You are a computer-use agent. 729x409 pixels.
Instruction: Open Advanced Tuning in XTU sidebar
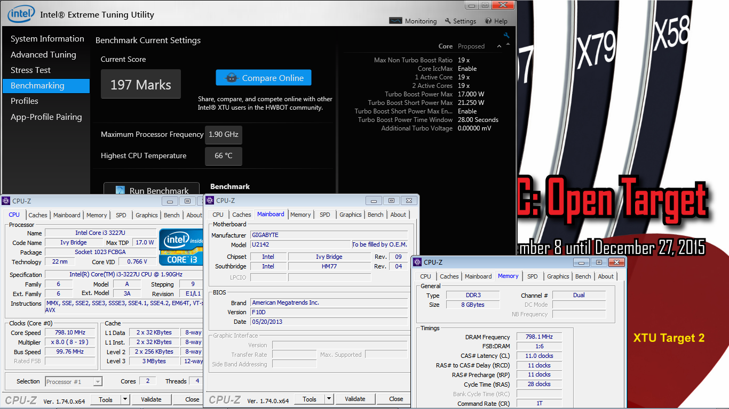tap(43, 54)
